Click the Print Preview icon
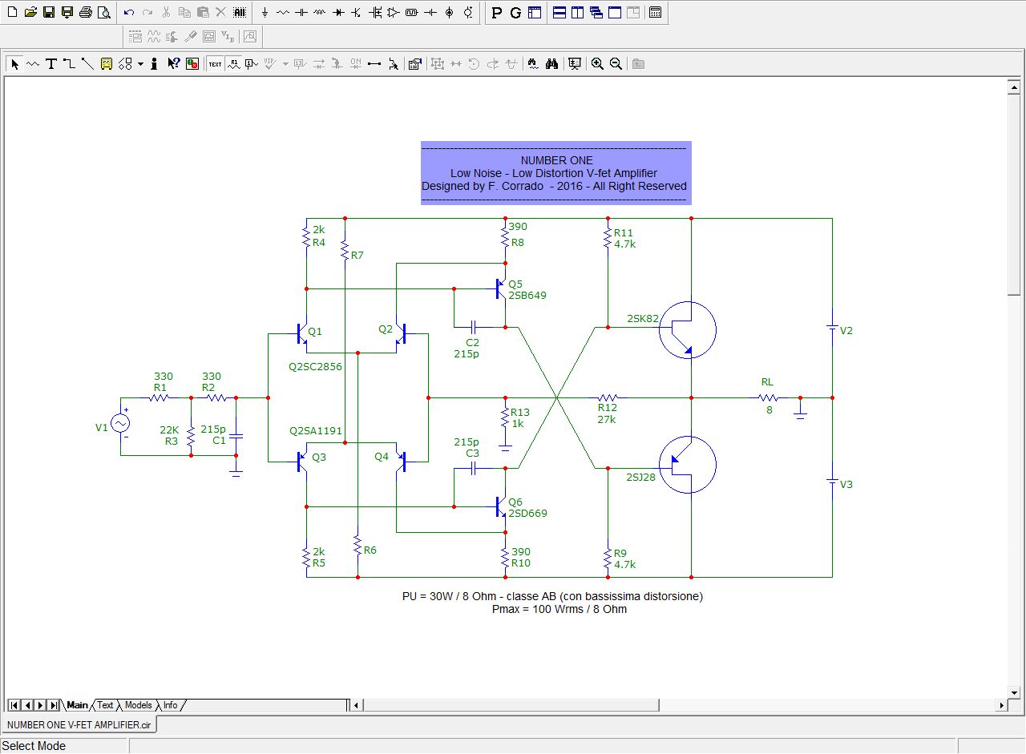This screenshot has width=1026, height=754. pos(104,13)
